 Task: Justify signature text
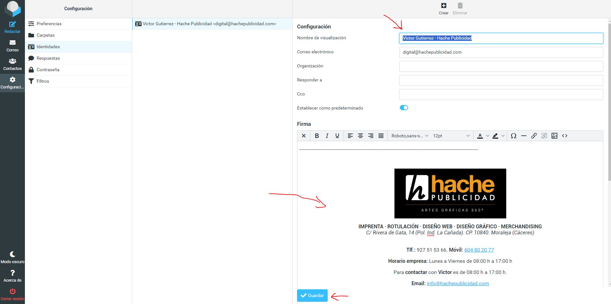tap(381, 136)
